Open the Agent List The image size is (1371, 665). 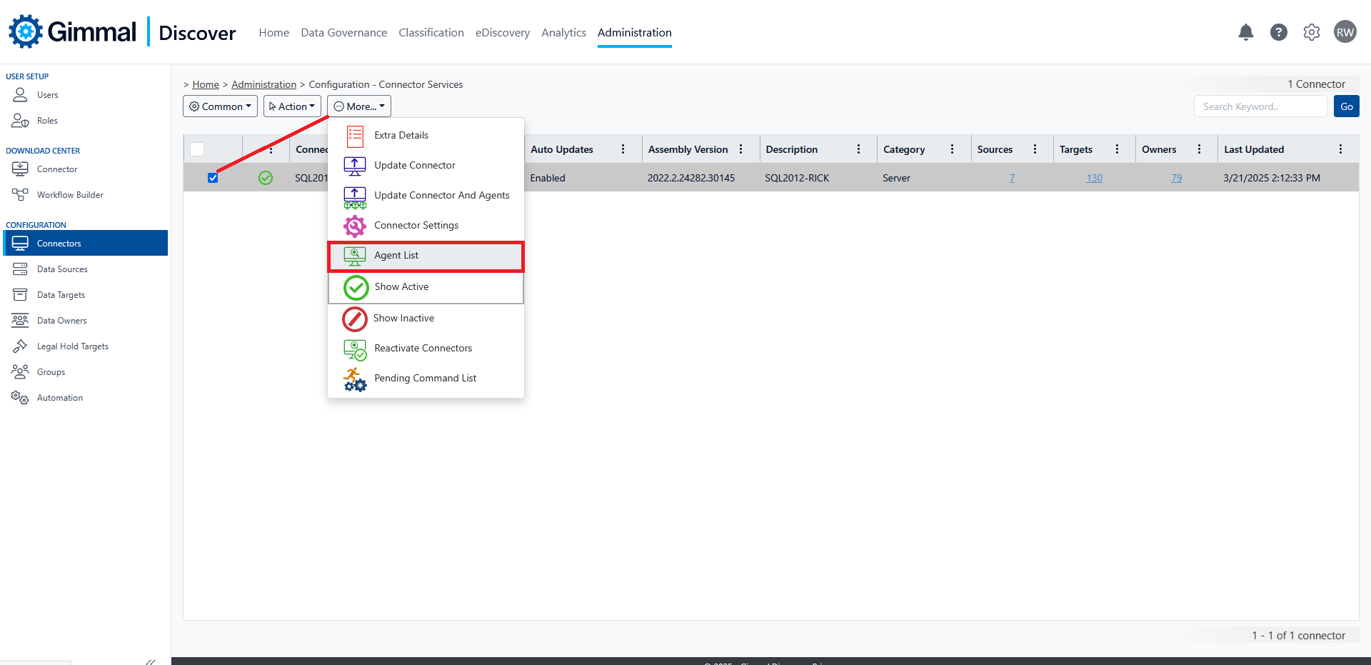click(397, 255)
